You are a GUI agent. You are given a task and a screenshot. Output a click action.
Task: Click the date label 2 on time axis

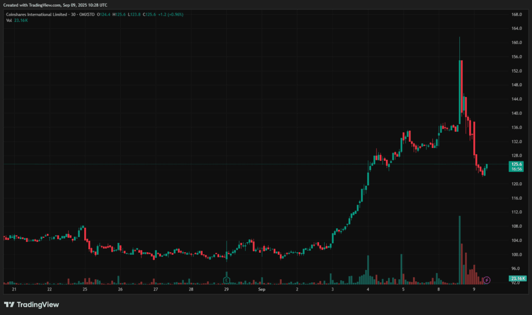pyautogui.click(x=297, y=289)
